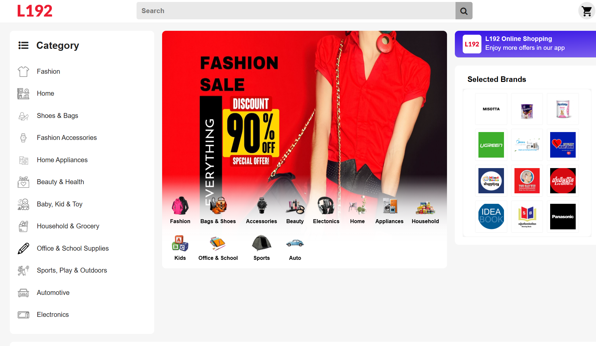Open the UGREEN brand tile
The image size is (596, 346).
click(x=491, y=145)
